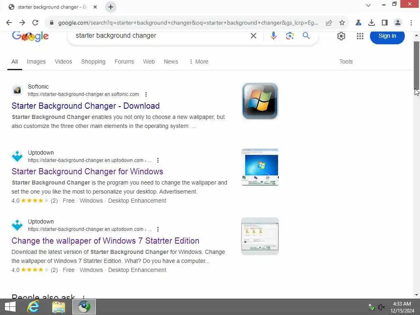420x315 pixels.
Task: Switch to the Videos tab
Action: pyautogui.click(x=63, y=62)
